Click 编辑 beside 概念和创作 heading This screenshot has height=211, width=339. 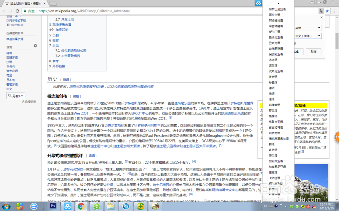tap(76, 97)
